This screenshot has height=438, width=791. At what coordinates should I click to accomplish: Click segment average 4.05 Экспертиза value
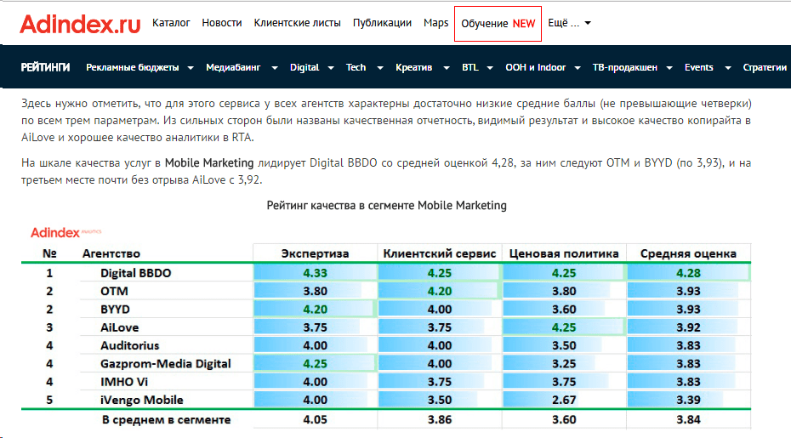(x=316, y=420)
